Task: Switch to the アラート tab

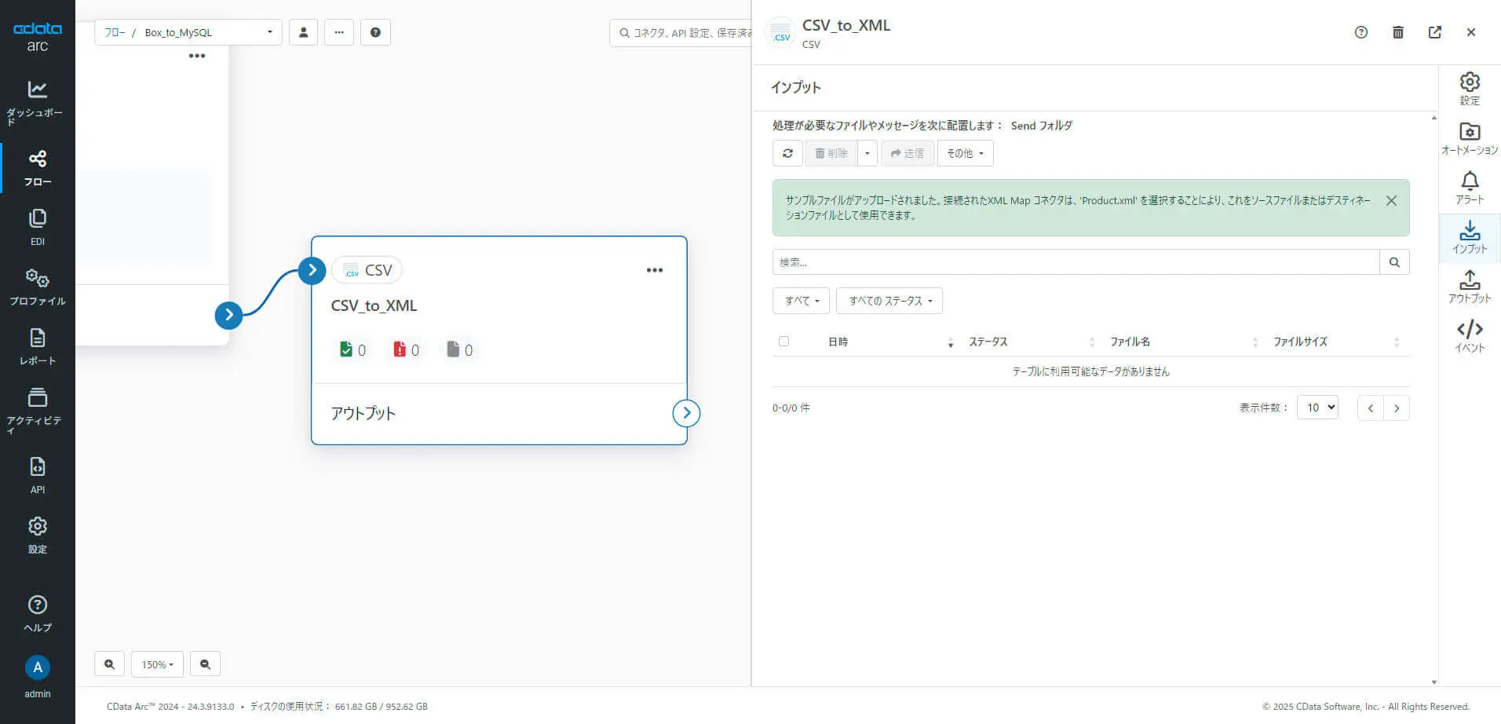Action: pos(1470,188)
